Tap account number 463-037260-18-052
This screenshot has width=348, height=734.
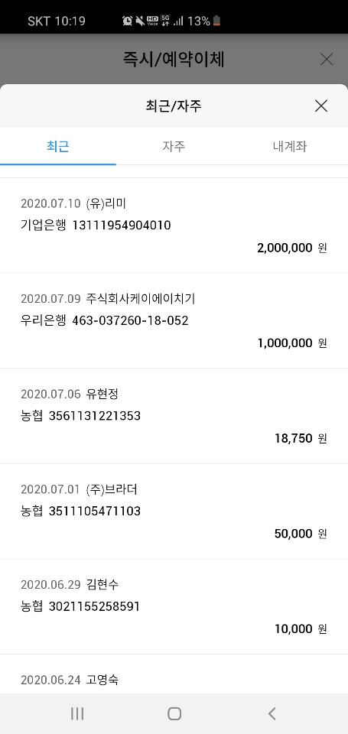[130, 320]
